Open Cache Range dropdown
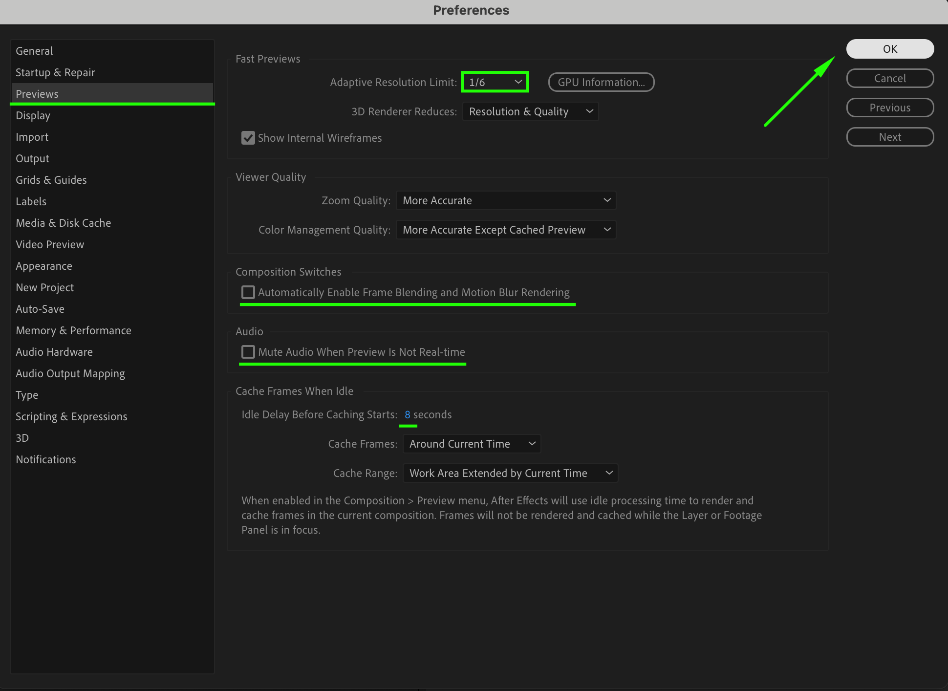 tap(510, 474)
